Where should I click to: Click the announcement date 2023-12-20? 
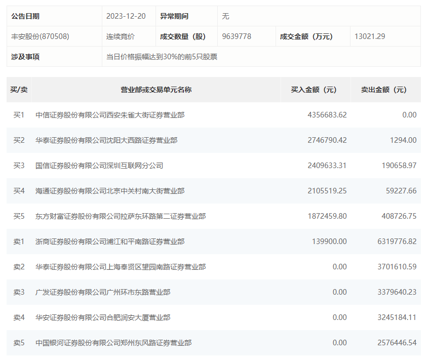point(126,16)
